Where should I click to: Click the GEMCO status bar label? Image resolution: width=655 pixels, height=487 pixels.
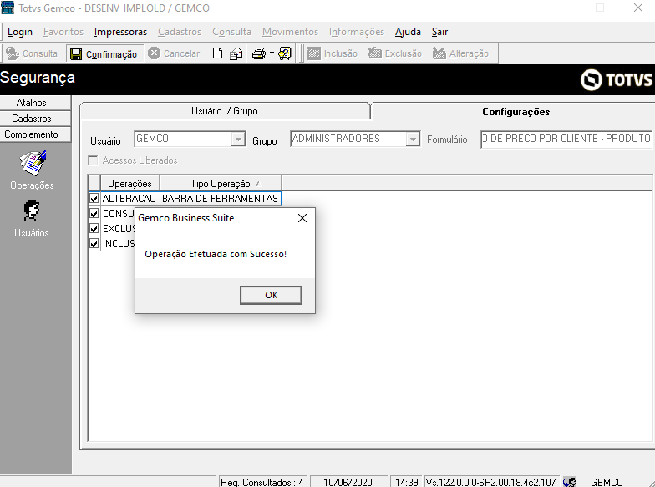[x=607, y=483]
